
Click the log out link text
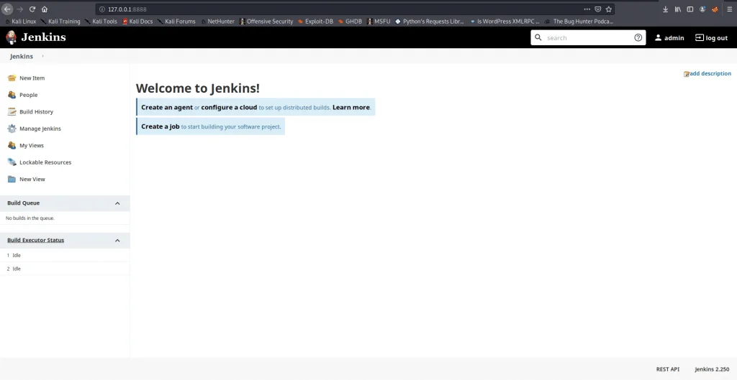click(x=716, y=38)
